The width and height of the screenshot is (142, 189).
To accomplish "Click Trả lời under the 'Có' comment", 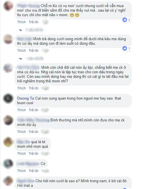I will coord(33,171).
